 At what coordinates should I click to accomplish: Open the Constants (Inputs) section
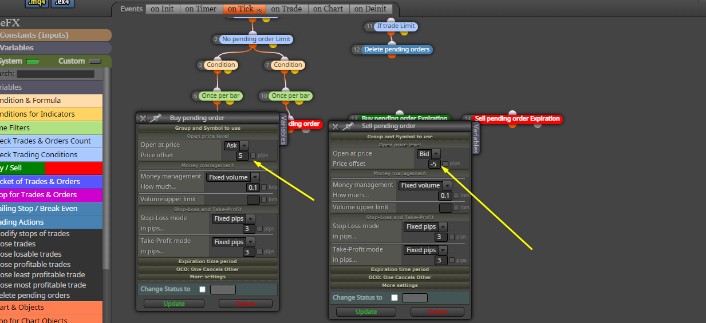[56, 35]
